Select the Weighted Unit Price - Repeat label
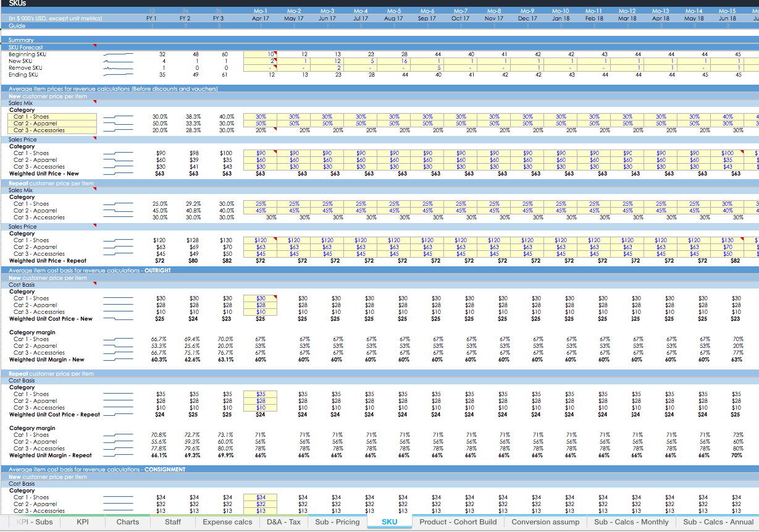Image resolution: width=759 pixels, height=532 pixels. (48, 261)
